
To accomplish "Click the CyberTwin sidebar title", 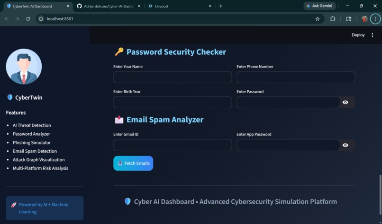I will pyautogui.click(x=29, y=98).
